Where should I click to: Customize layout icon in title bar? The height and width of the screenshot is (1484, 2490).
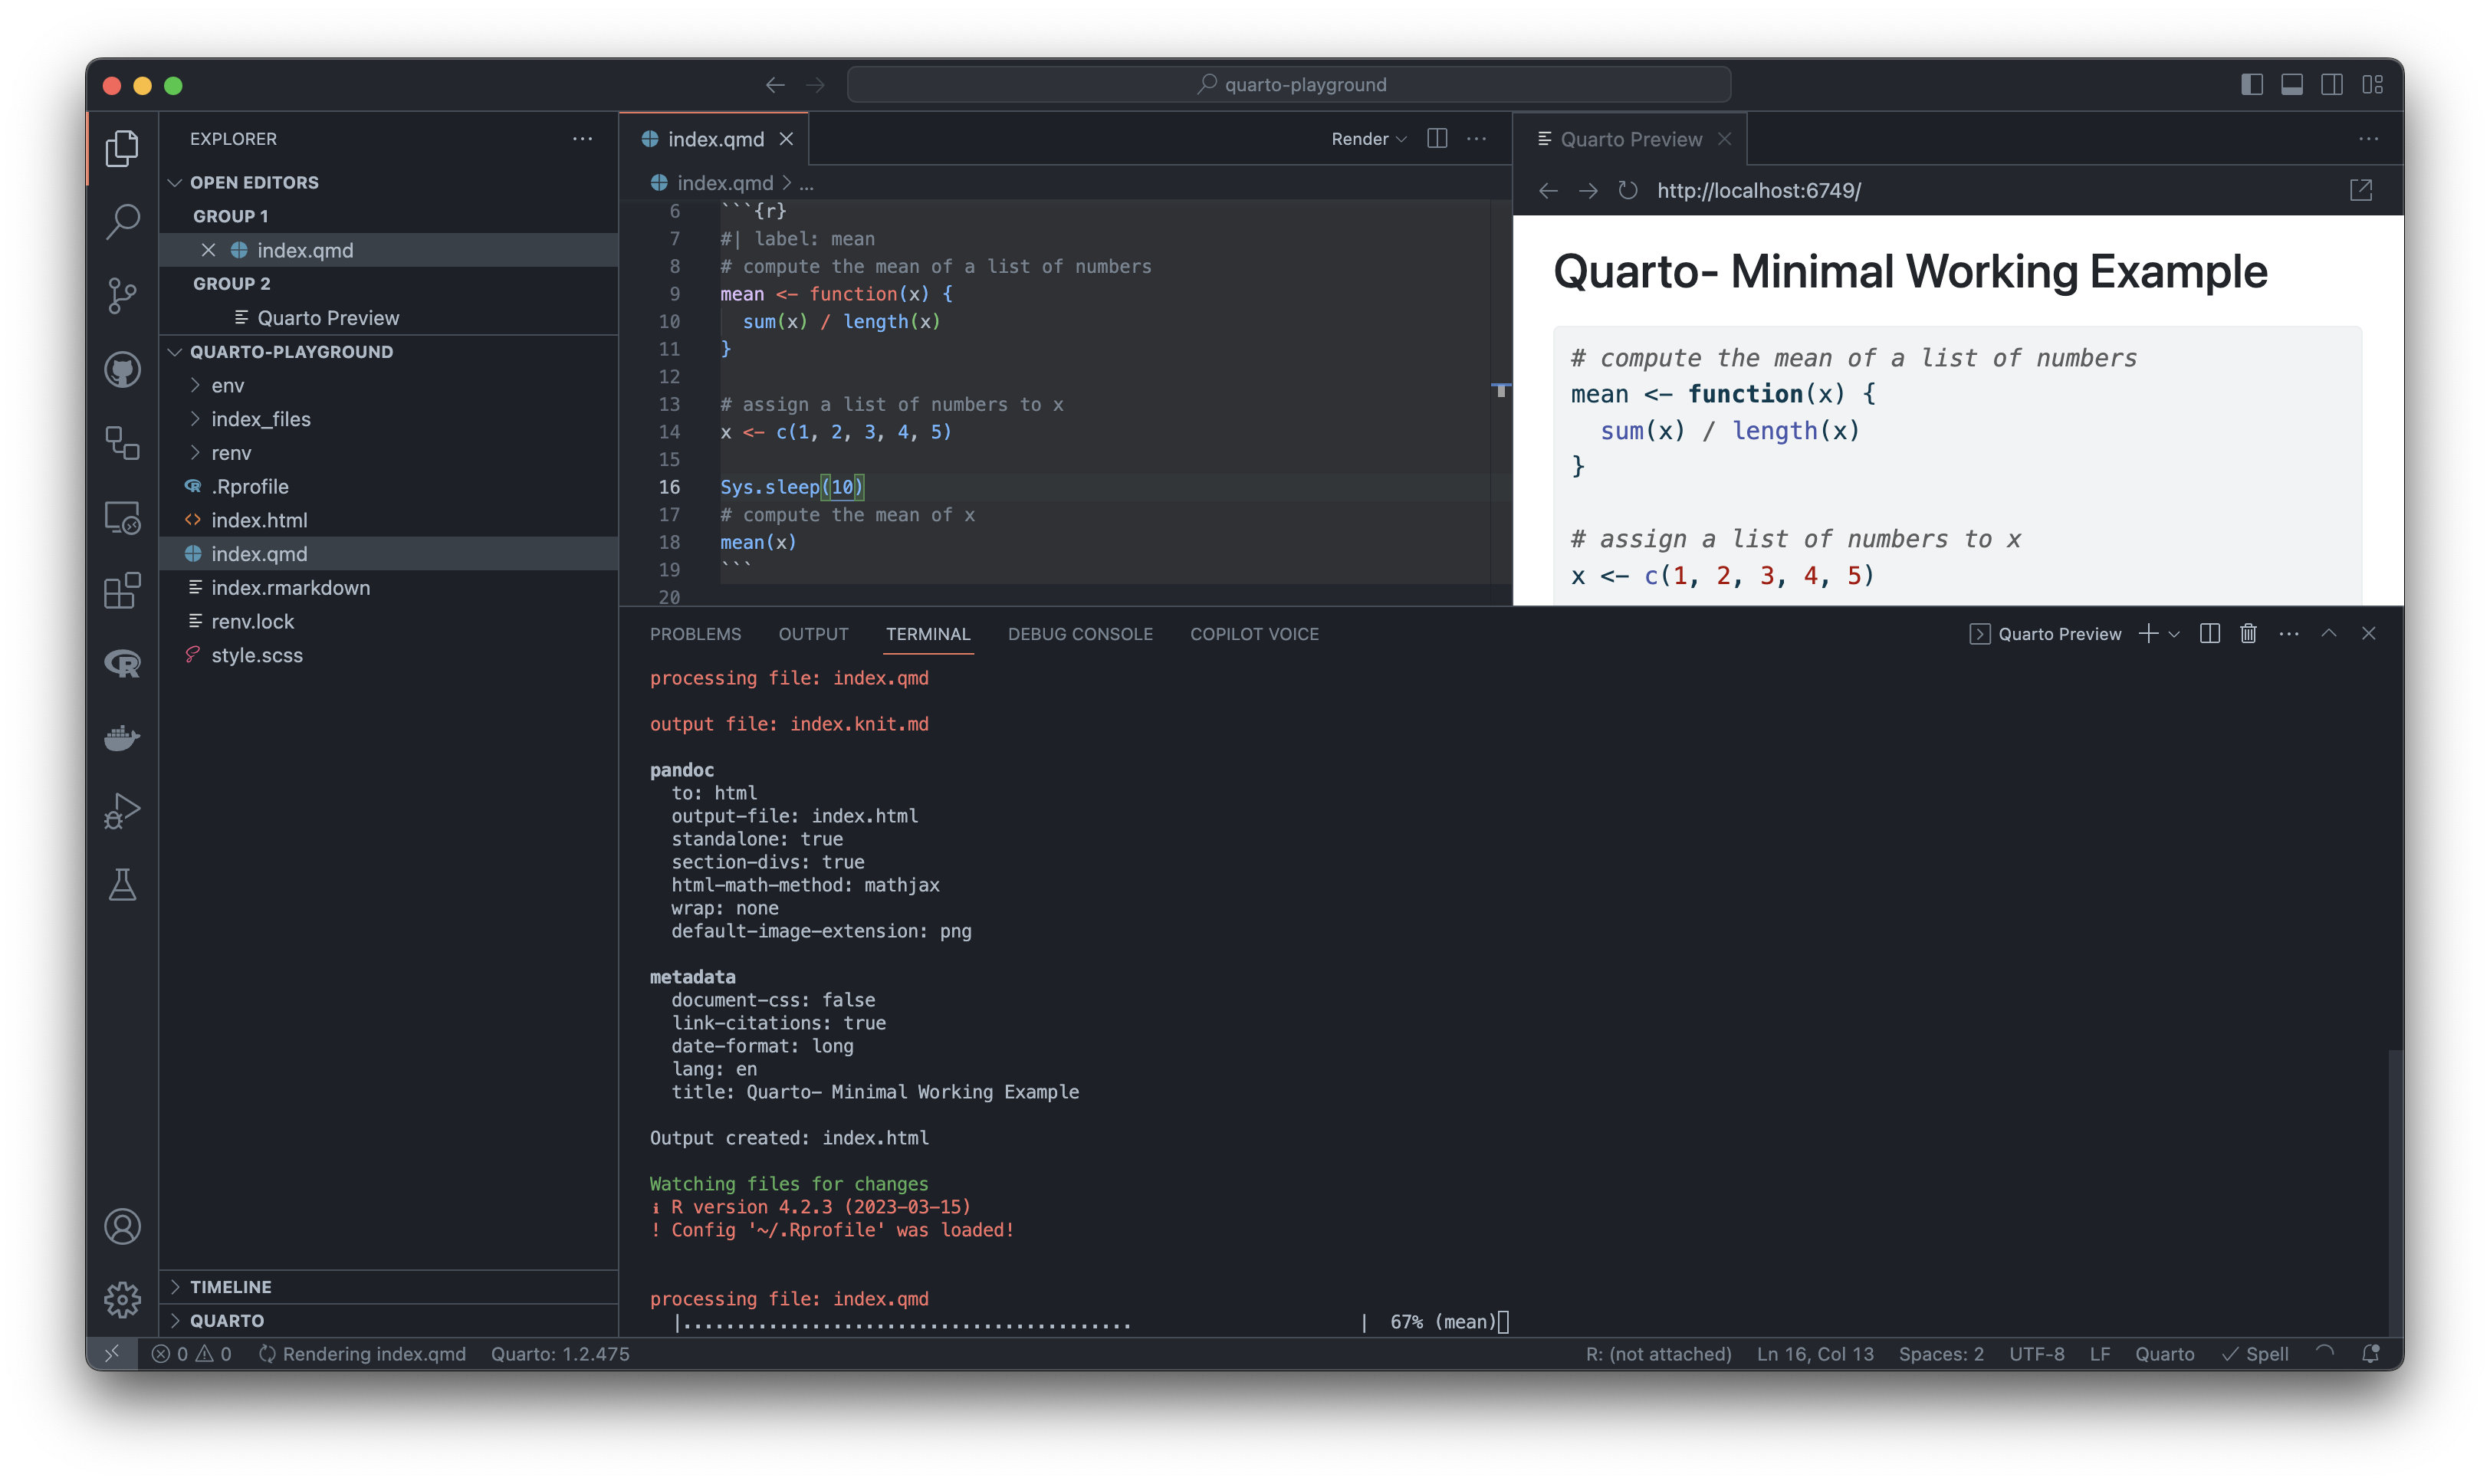coord(2372,84)
